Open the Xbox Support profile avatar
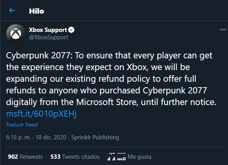Viewport: 228px width, 165px height. coord(16,33)
